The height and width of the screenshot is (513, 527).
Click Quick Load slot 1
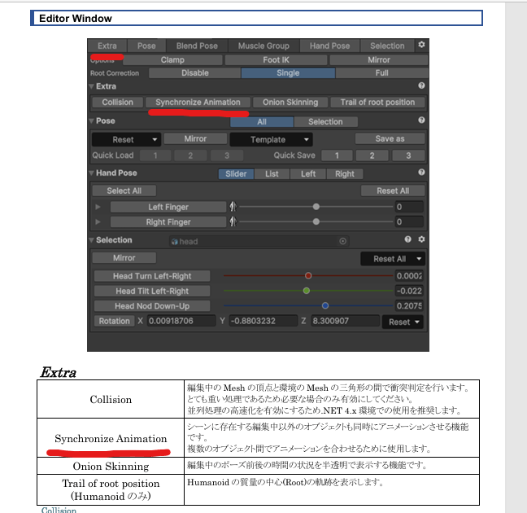(155, 156)
